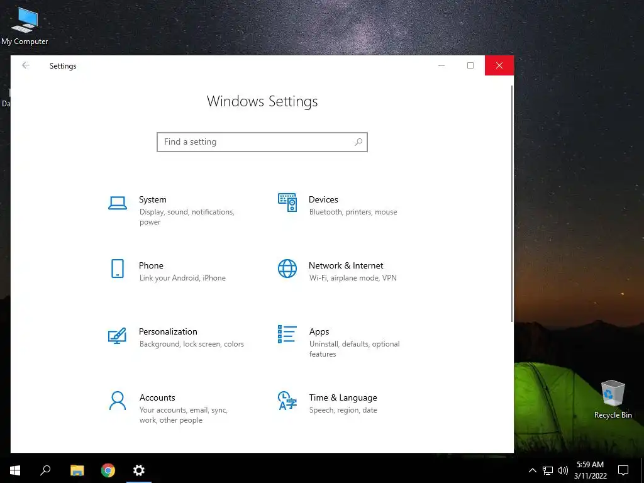Click 'Display, sound, notifications, power' description
Screen dimensions: 644x483
(x=187, y=217)
